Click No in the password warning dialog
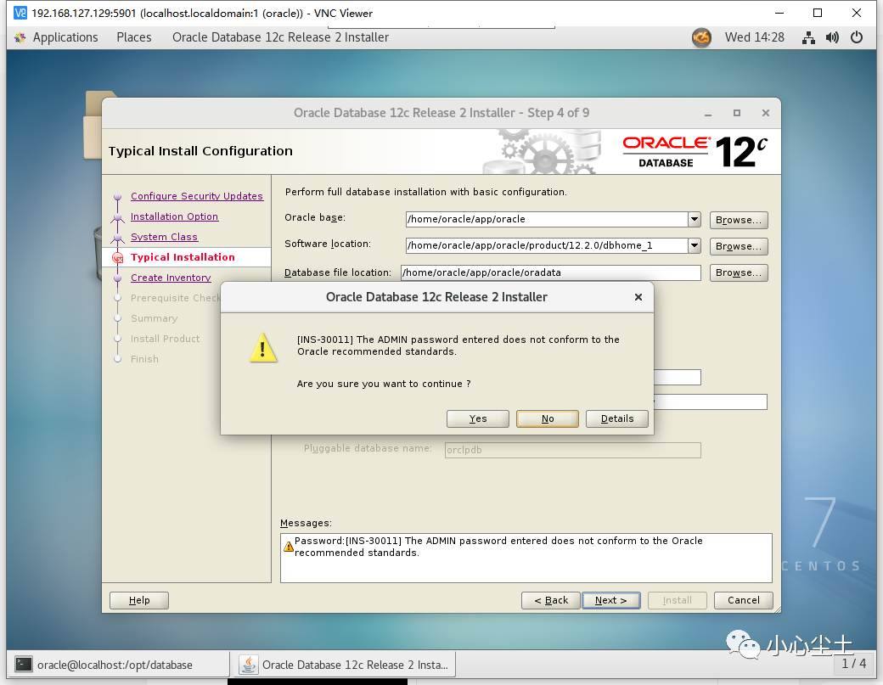Image resolution: width=883 pixels, height=685 pixels. click(548, 418)
